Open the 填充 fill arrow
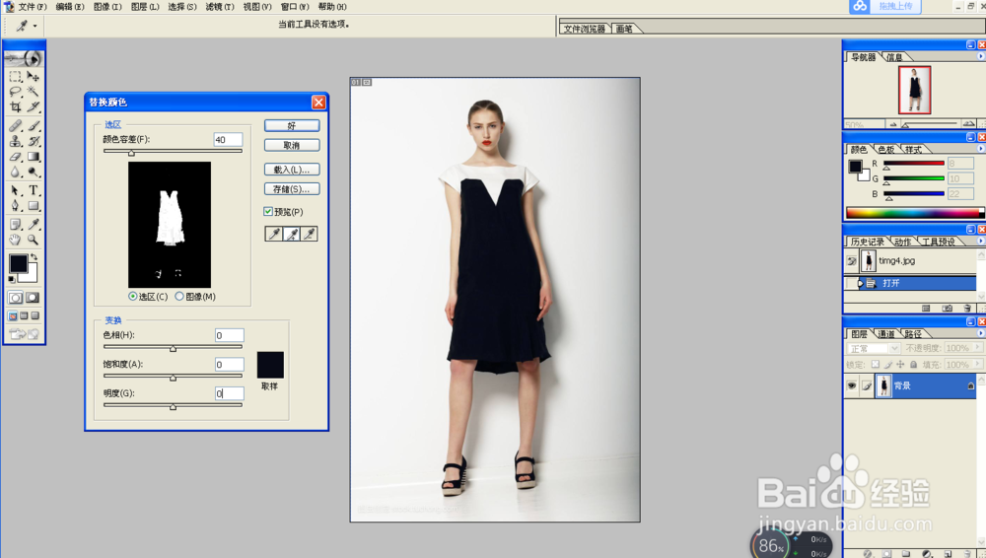 tap(977, 364)
